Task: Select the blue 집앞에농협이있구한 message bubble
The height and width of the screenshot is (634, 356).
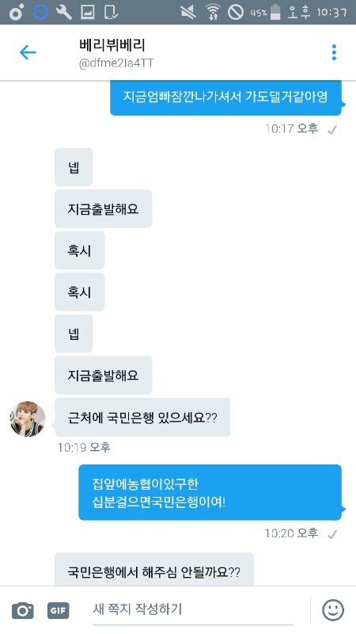Action: [x=210, y=492]
